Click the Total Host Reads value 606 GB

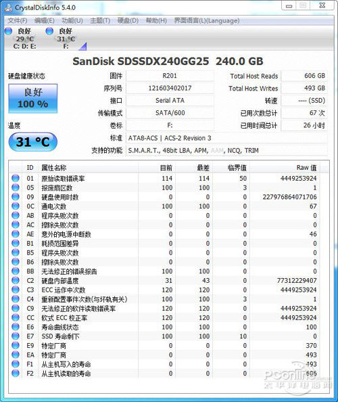pyautogui.click(x=304, y=76)
